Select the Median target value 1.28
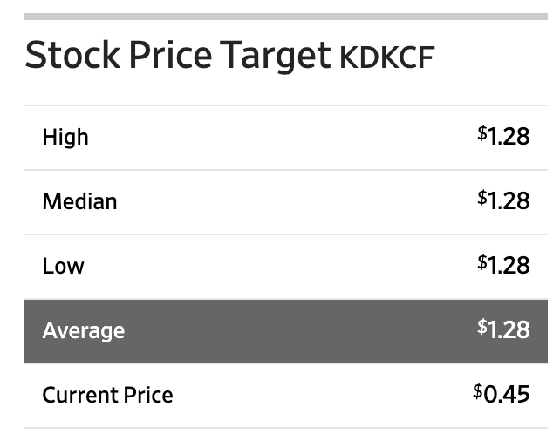The height and width of the screenshot is (434, 560). pyautogui.click(x=509, y=201)
